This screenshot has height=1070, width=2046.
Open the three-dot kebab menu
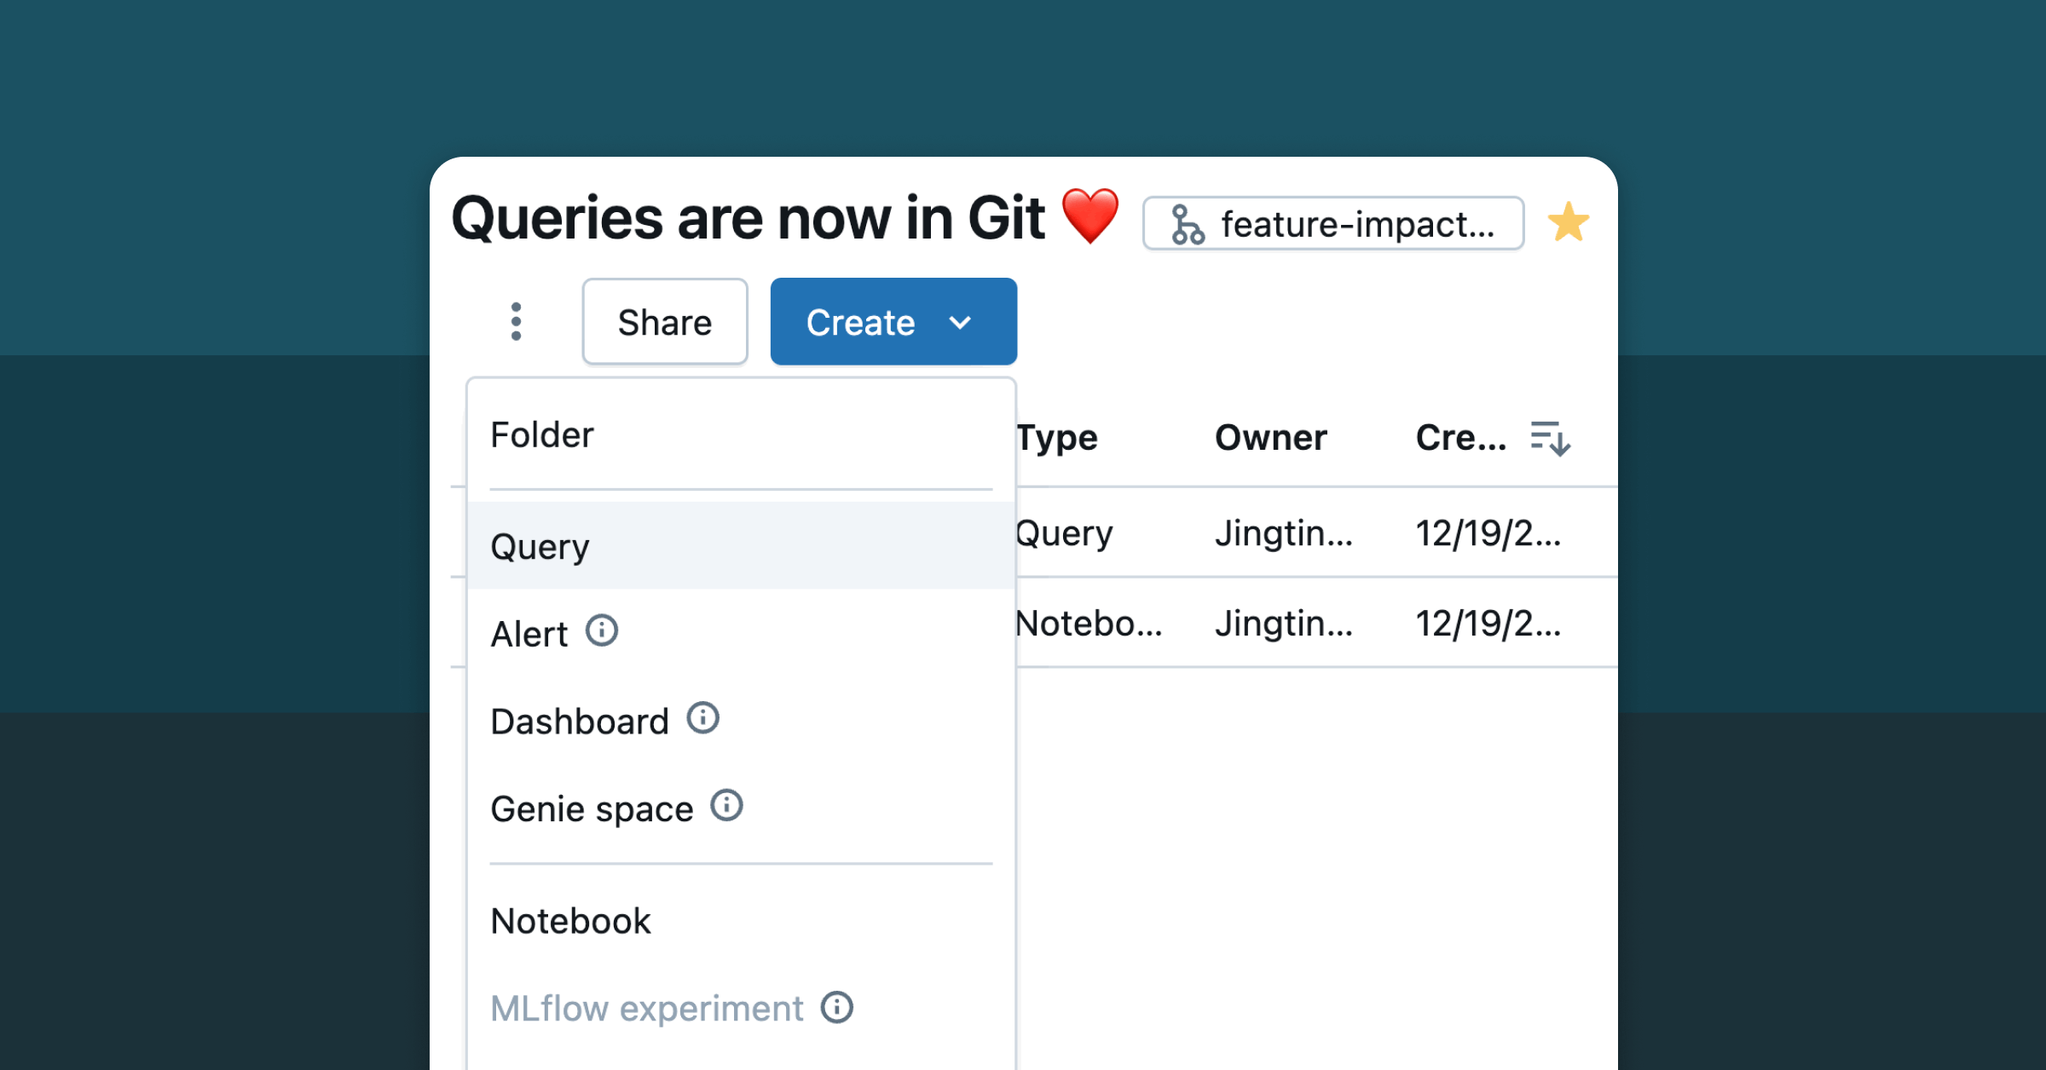pos(516,322)
